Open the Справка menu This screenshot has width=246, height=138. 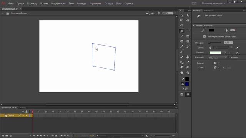[128, 3]
